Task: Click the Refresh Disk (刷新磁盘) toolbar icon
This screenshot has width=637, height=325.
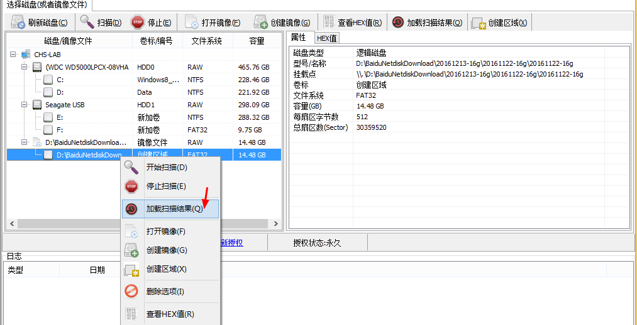Action: click(x=18, y=22)
